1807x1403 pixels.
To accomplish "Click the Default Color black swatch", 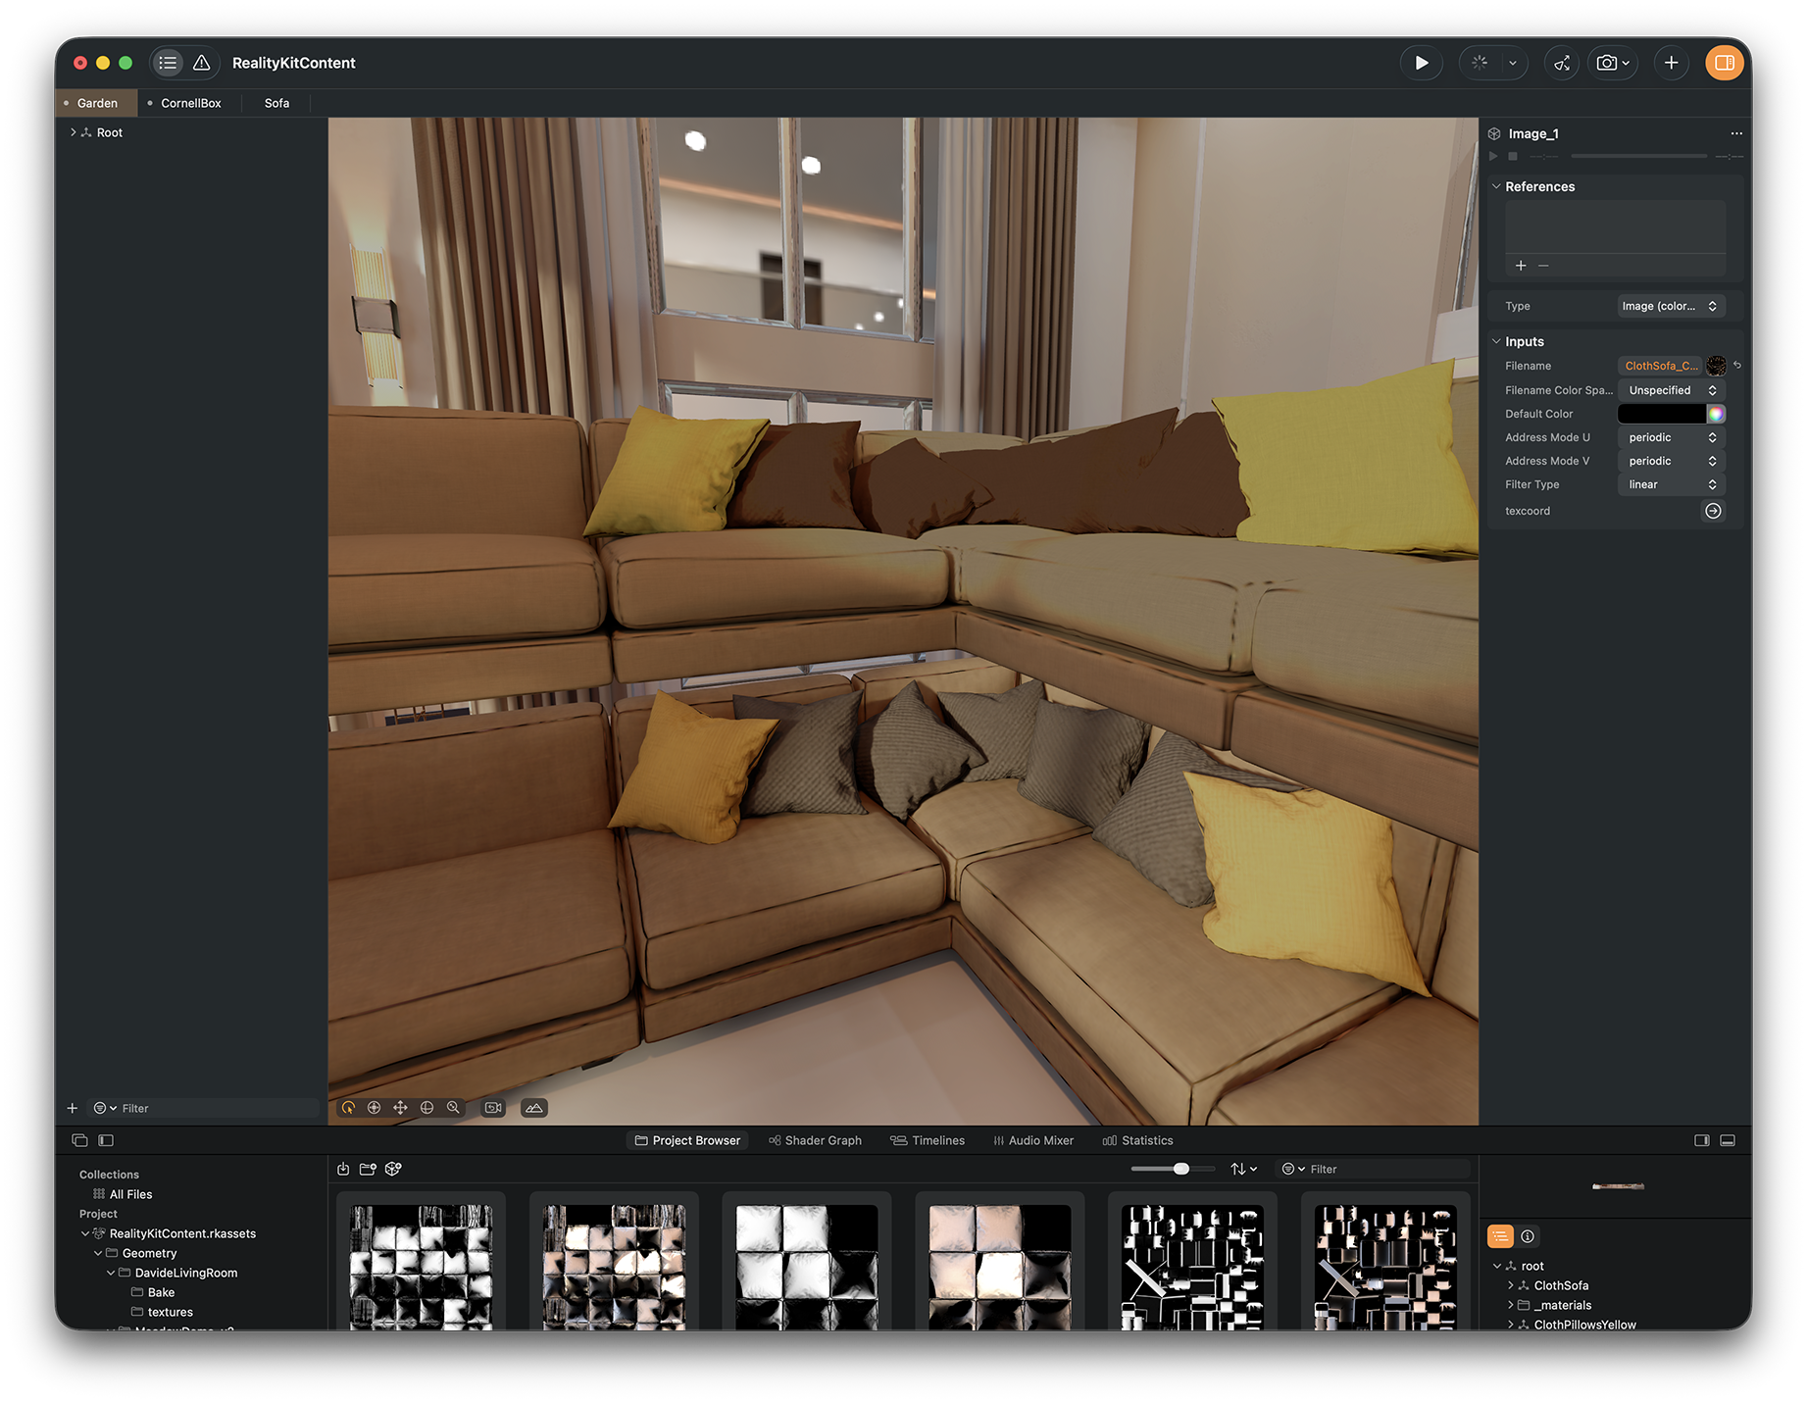I will (1661, 414).
